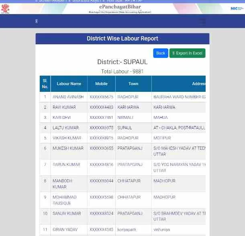Click the Address column header
The height and width of the screenshot is (236, 245).
click(198, 84)
